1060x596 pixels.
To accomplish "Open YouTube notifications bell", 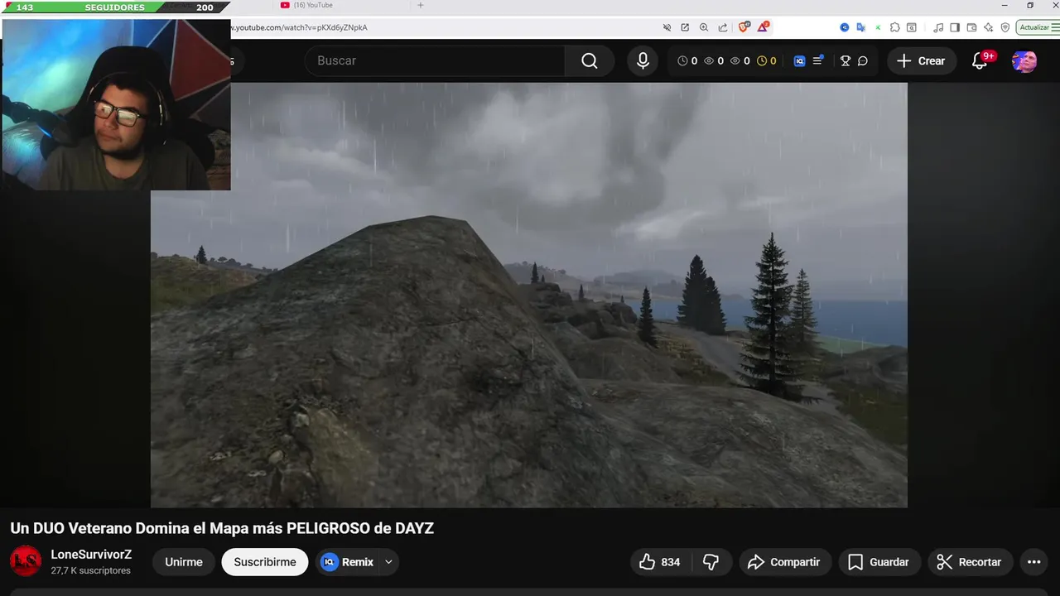I will click(980, 60).
